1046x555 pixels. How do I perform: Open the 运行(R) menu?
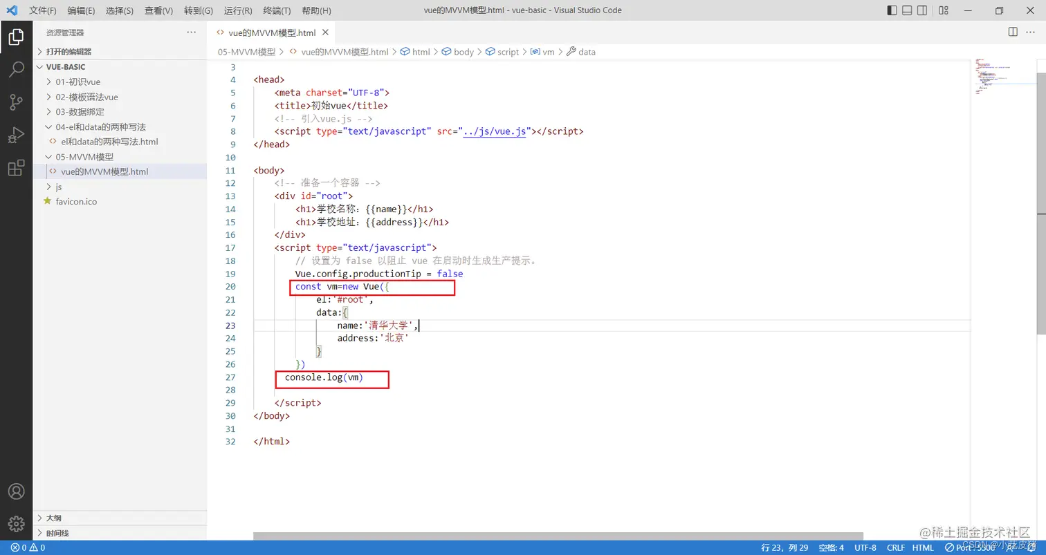(238, 10)
